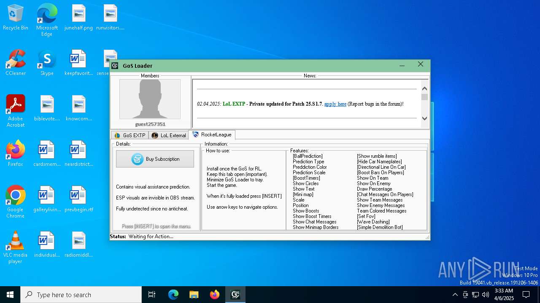
Task: Click the [Show rumble items] feature entry
Action: click(377, 156)
